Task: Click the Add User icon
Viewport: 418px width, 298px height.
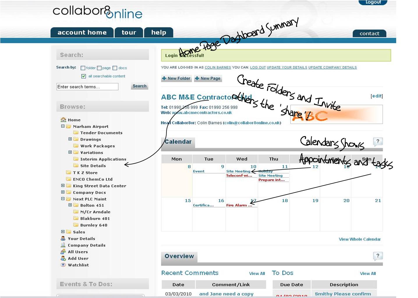Action: click(x=63, y=258)
